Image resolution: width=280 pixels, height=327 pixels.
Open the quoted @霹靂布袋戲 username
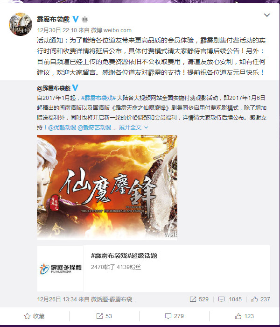(x=54, y=88)
